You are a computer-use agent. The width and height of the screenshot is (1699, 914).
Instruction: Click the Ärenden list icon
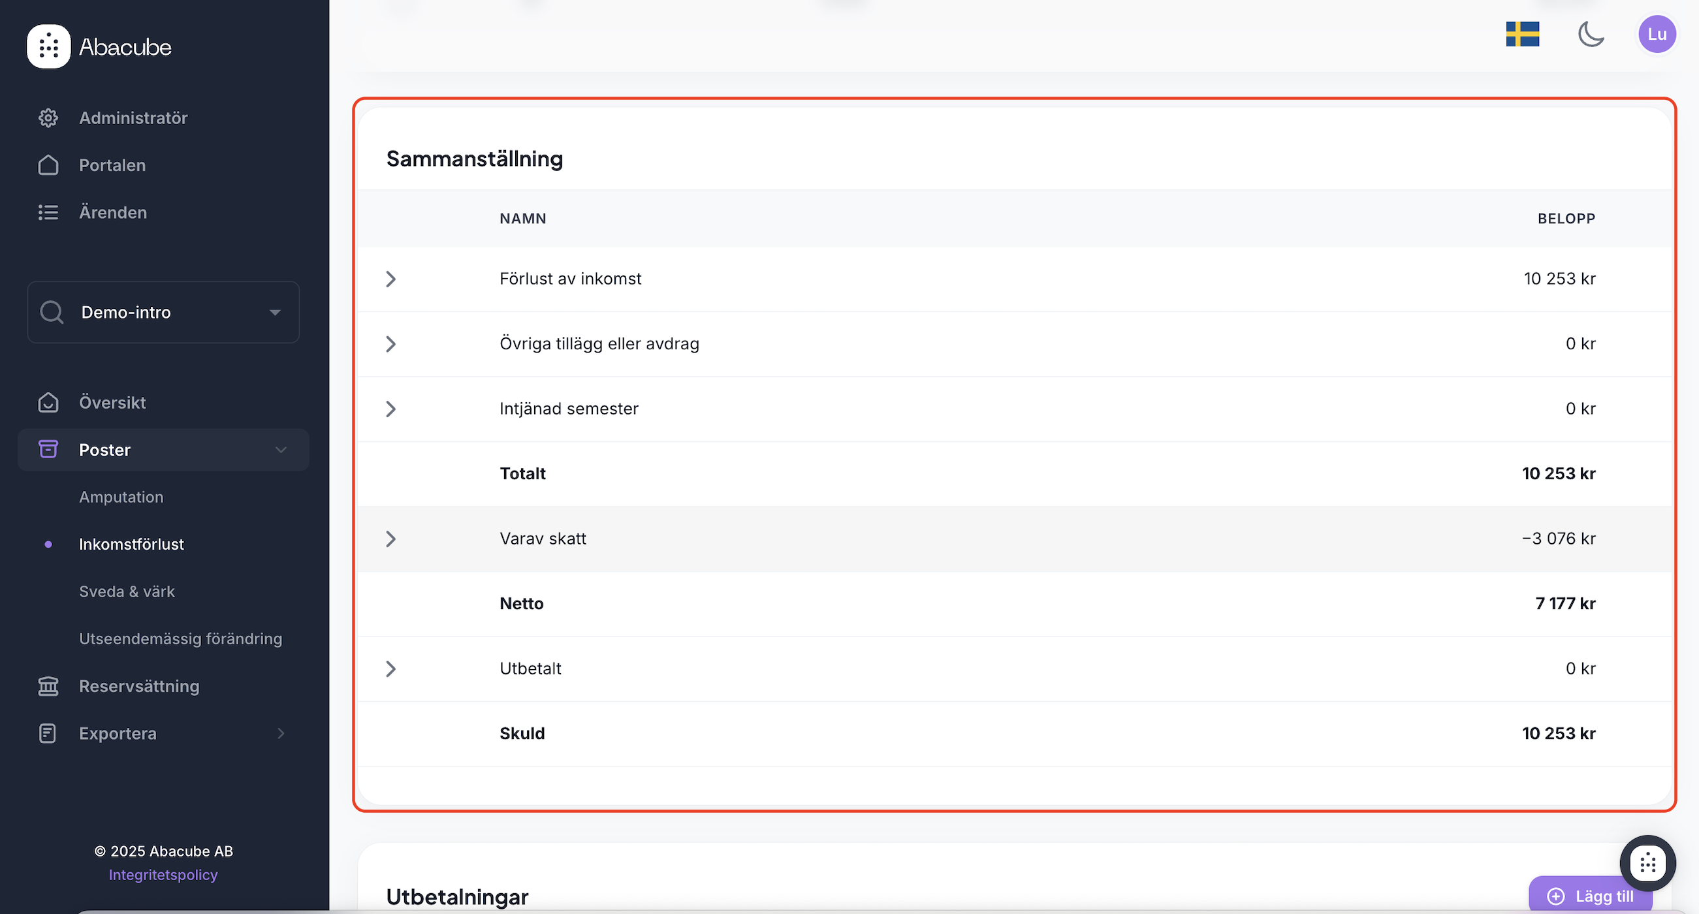48,212
